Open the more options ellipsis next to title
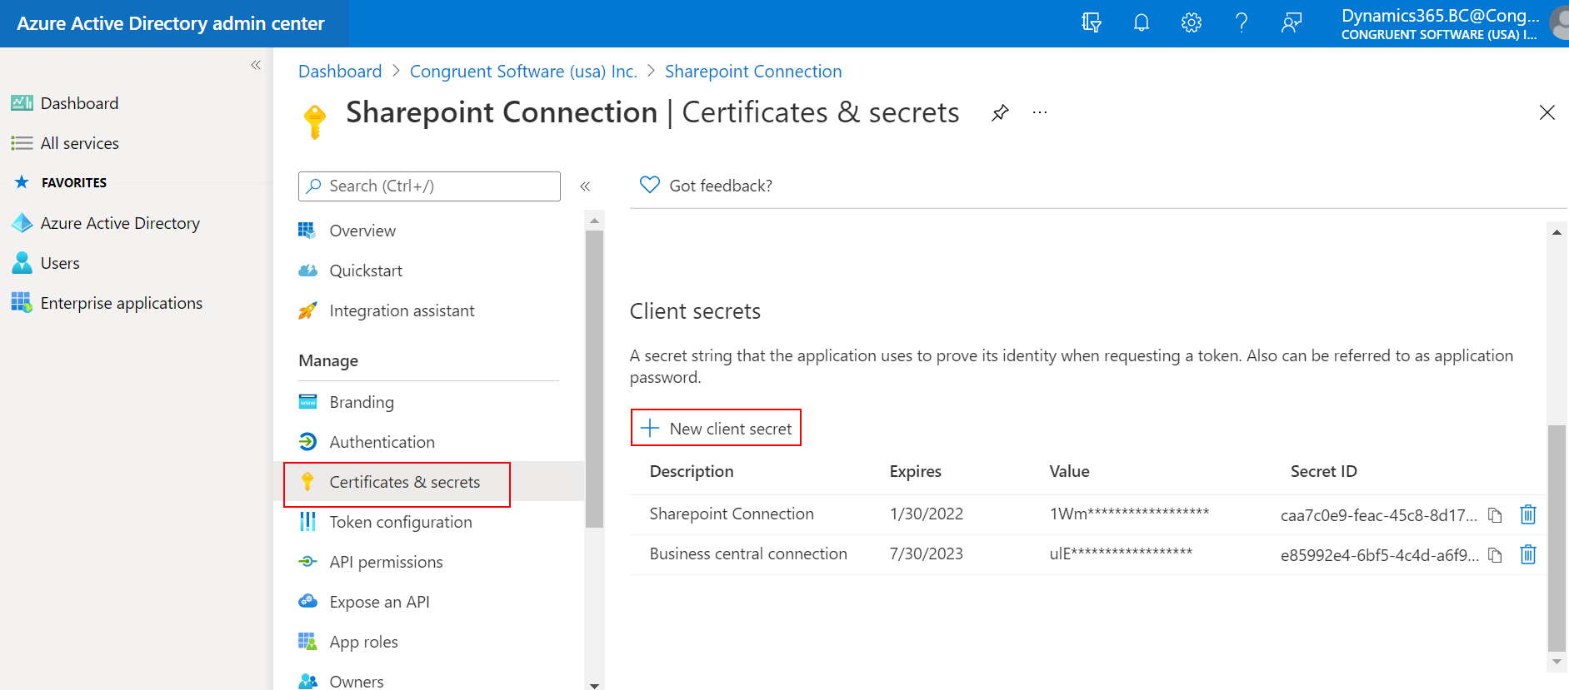Image resolution: width=1569 pixels, height=690 pixels. coord(1040,112)
